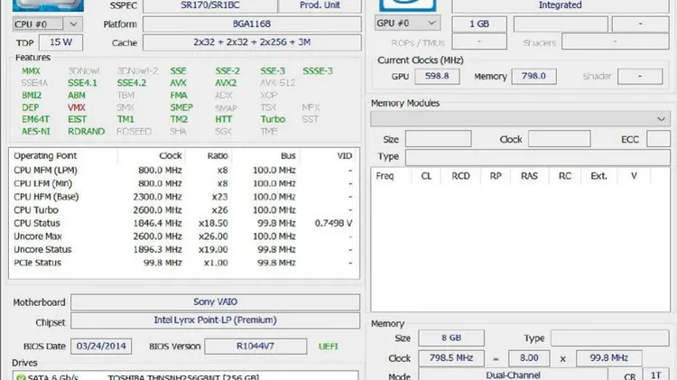The height and width of the screenshot is (380, 677).
Task: Click the CPU MFM (LPM) operating point row
Action: pyautogui.click(x=184, y=170)
